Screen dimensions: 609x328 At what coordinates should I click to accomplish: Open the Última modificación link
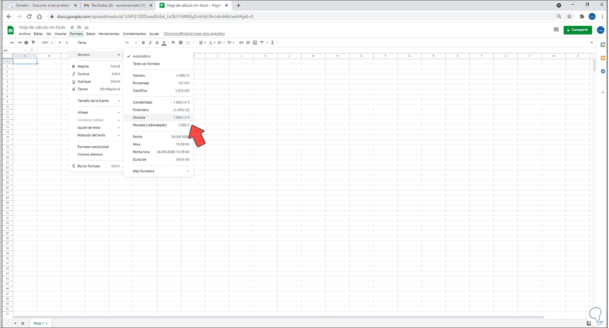click(194, 34)
